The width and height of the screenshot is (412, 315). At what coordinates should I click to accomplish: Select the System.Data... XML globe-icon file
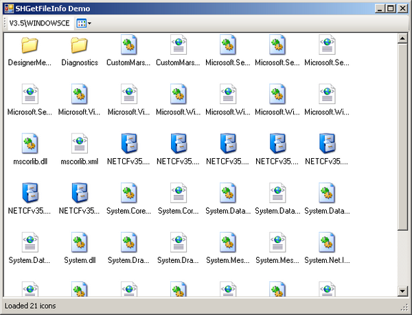tap(277, 199)
